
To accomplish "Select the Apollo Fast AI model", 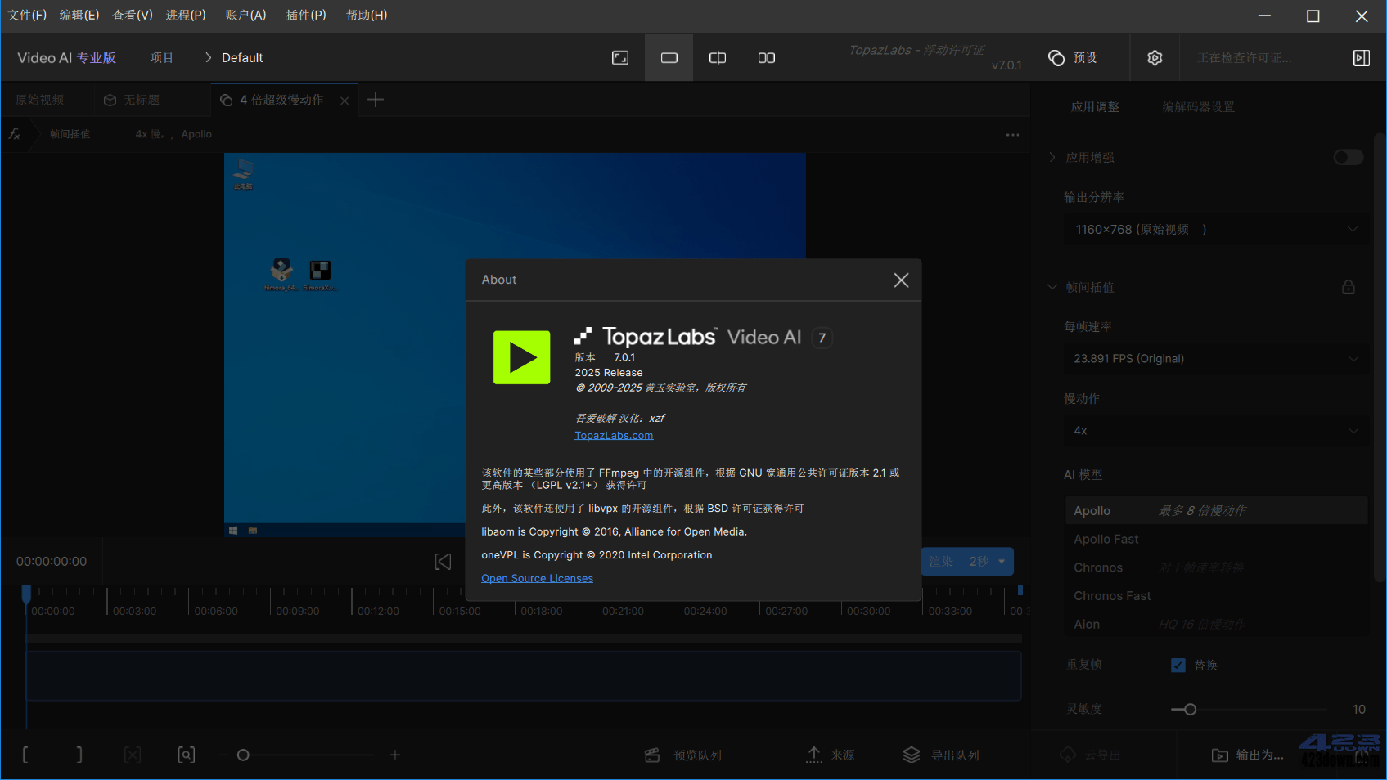I will (1216, 539).
